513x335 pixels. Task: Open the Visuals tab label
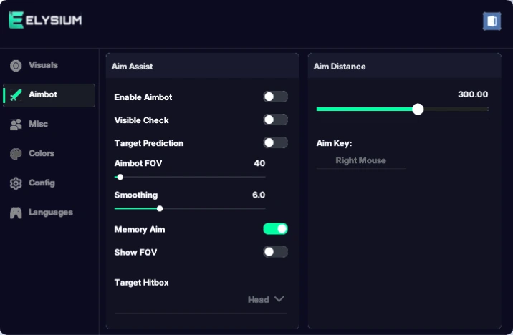pos(43,65)
